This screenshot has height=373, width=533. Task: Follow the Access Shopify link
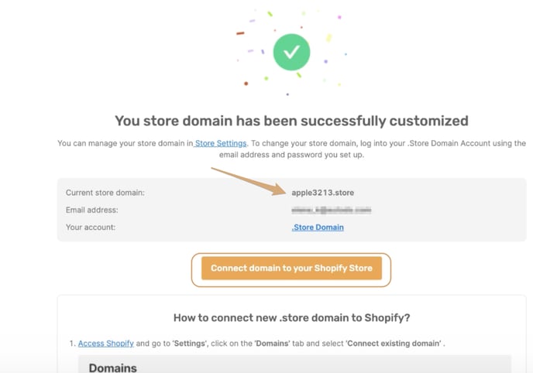click(105, 343)
